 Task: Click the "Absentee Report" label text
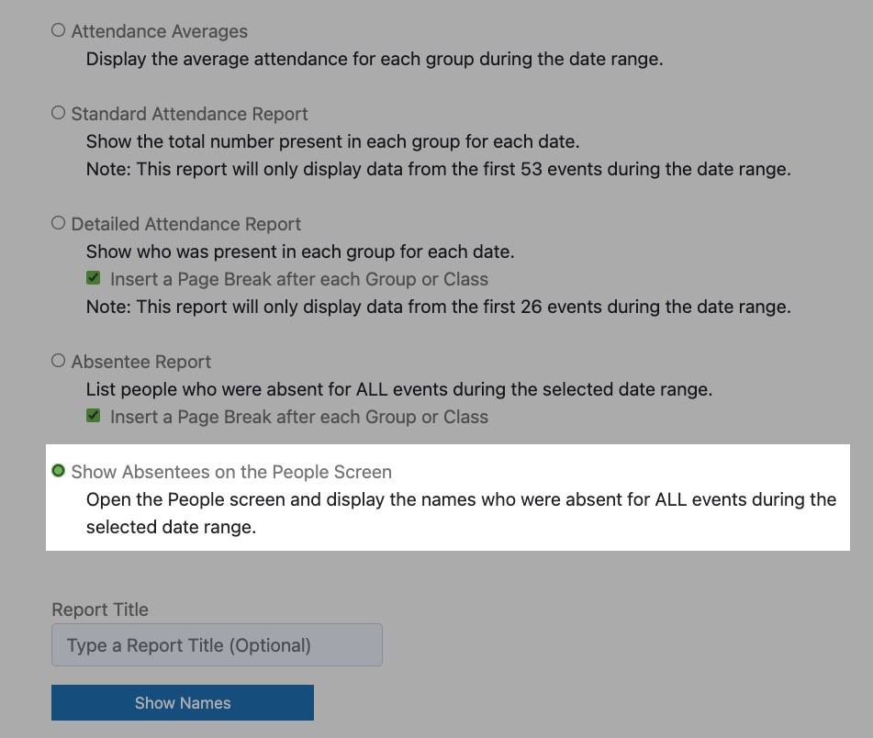[x=140, y=363]
